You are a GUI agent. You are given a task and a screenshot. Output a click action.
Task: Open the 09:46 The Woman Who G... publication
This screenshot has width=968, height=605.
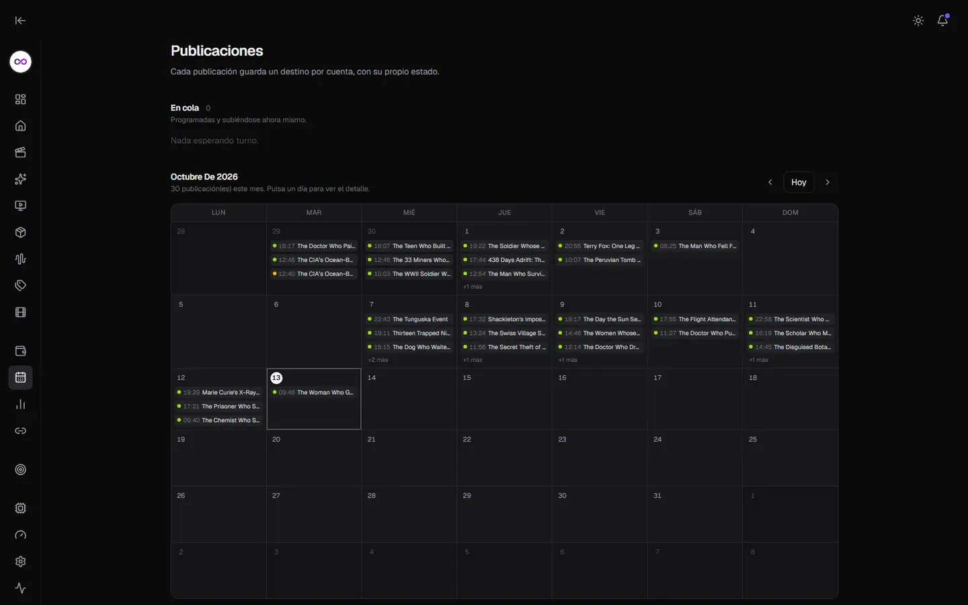[x=314, y=393]
